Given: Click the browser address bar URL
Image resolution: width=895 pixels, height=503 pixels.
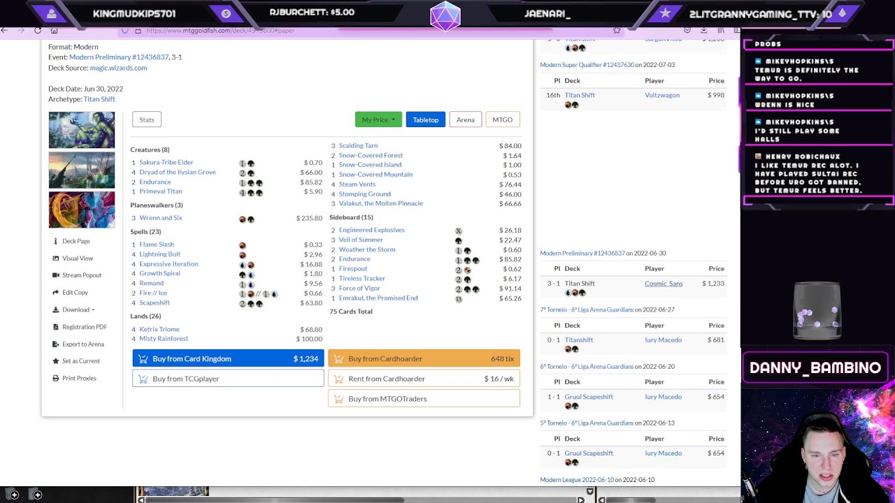Looking at the screenshot, I should click(220, 31).
